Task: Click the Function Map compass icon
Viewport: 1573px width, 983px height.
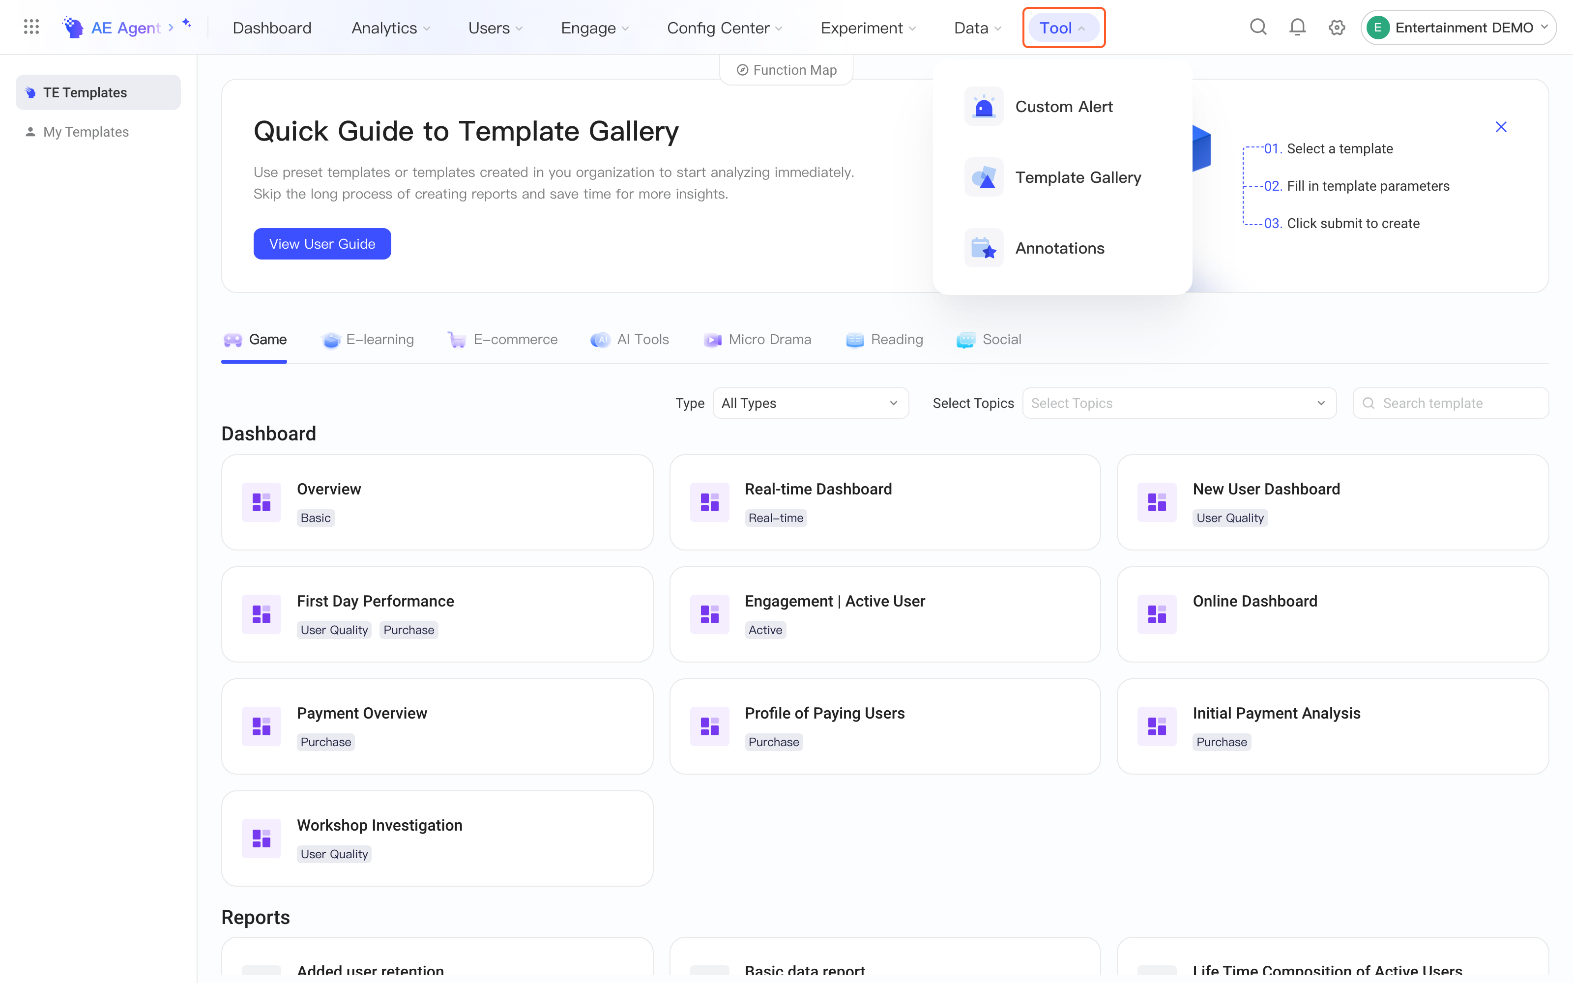Action: (742, 70)
